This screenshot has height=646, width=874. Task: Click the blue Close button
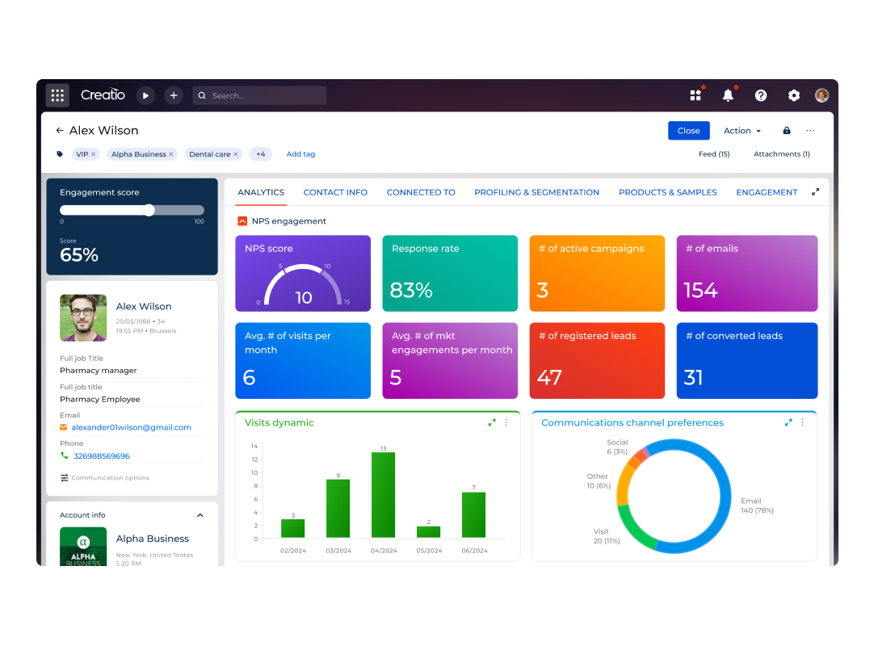pos(688,131)
